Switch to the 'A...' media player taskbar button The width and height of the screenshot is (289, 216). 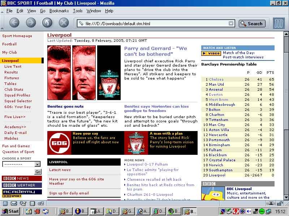(x=143, y=211)
